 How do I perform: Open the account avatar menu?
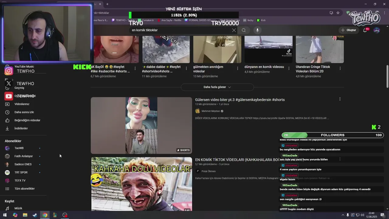377,30
